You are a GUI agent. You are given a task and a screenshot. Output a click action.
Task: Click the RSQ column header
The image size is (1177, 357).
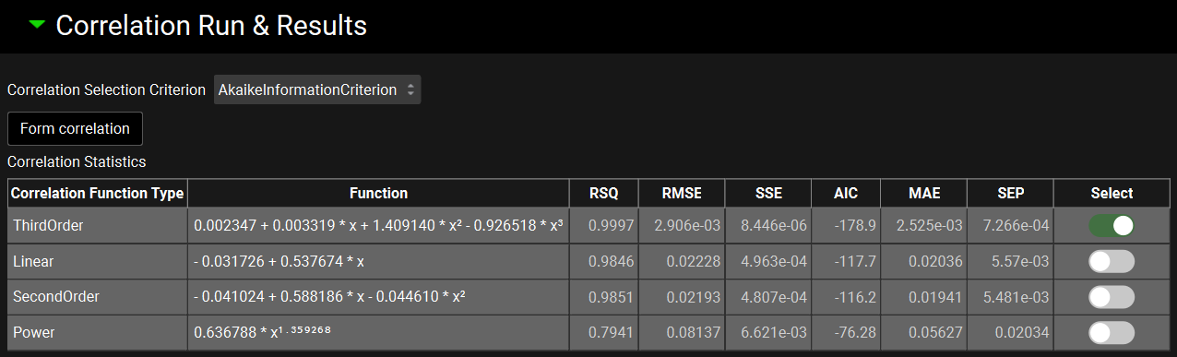point(604,194)
